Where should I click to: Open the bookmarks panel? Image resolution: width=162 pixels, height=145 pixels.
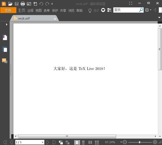[5, 37]
